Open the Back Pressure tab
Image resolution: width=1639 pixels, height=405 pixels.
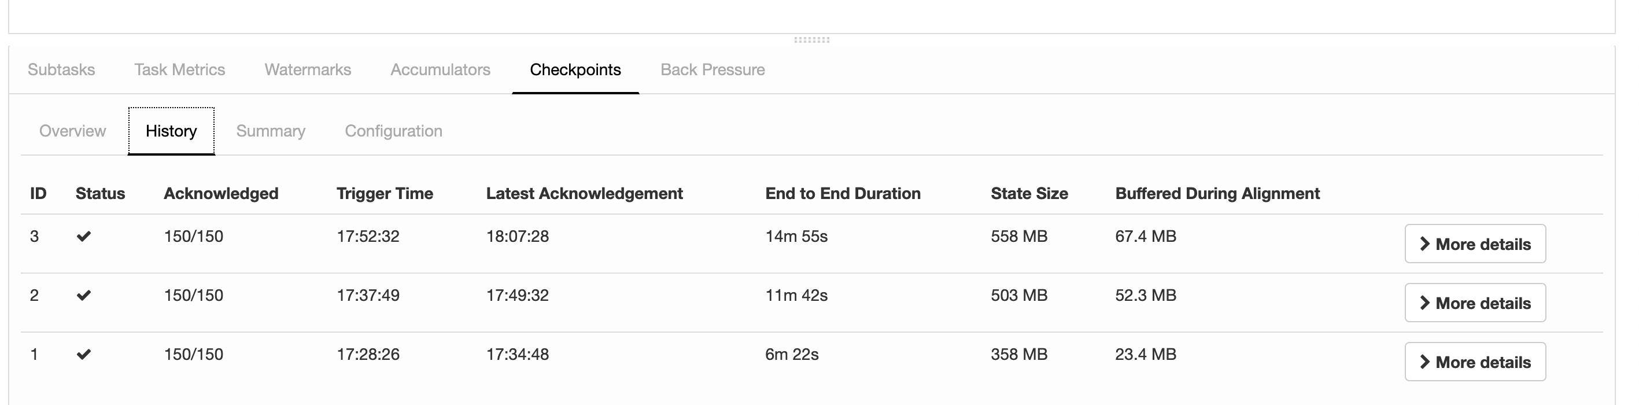[713, 69]
